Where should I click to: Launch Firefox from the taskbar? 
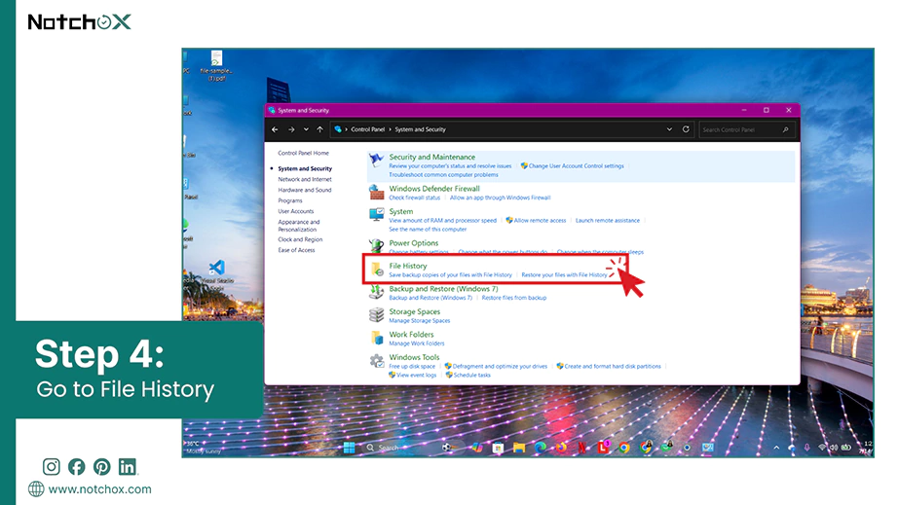click(561, 448)
